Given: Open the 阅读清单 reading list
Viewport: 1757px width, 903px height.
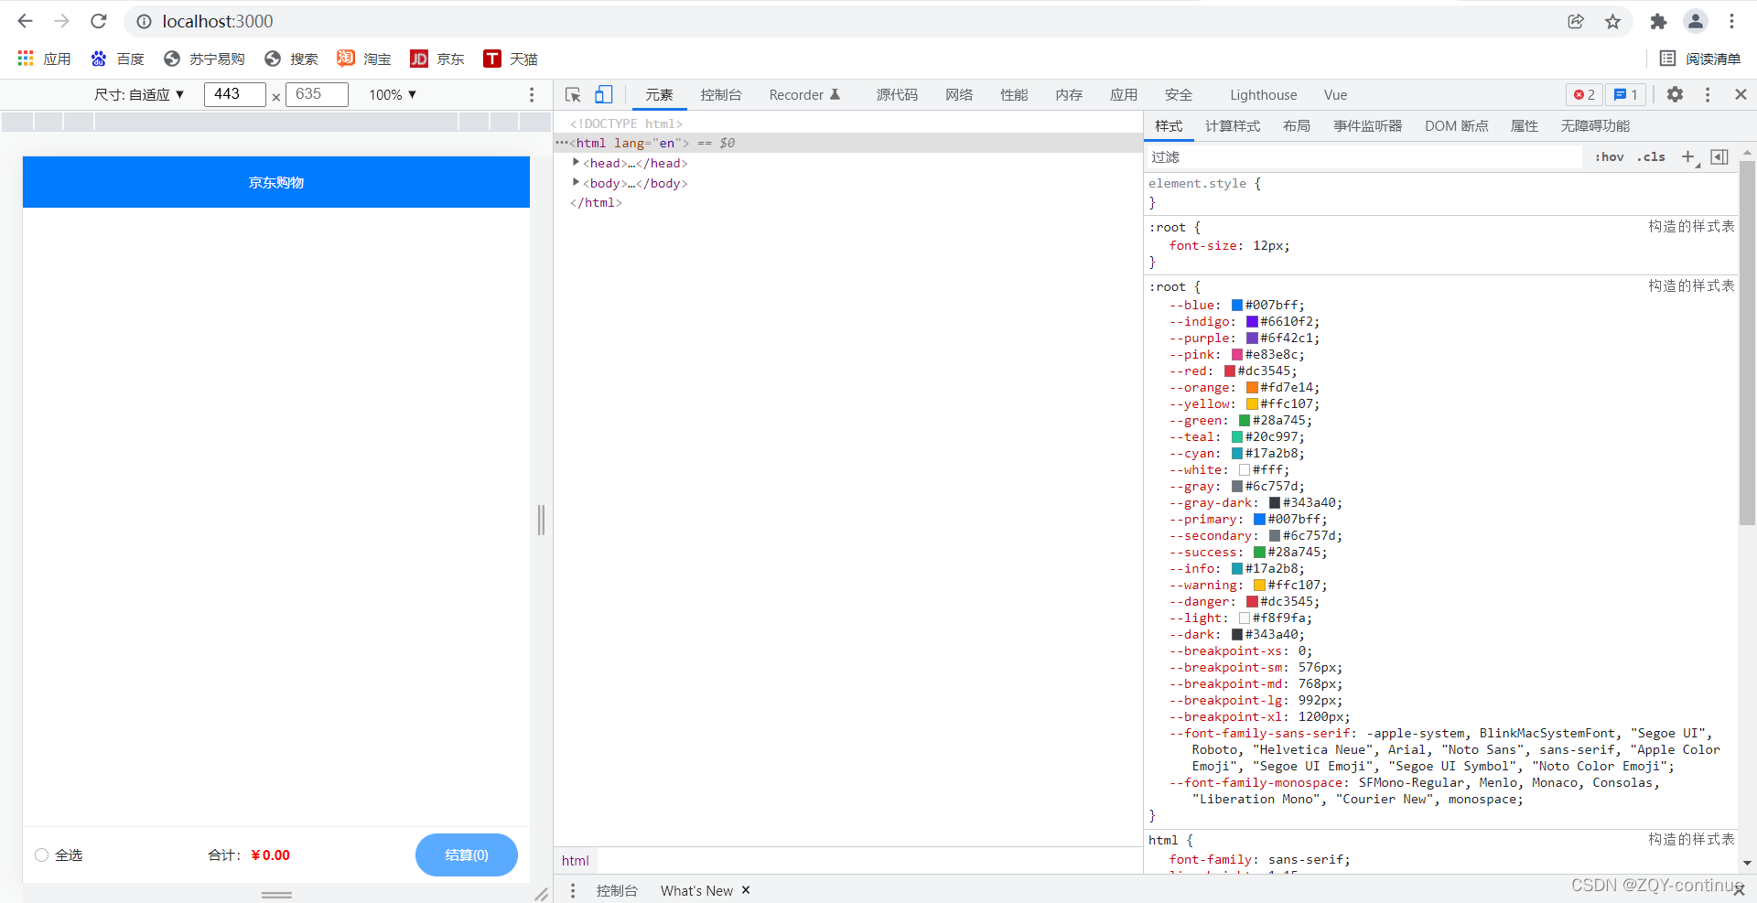Looking at the screenshot, I should (1700, 59).
